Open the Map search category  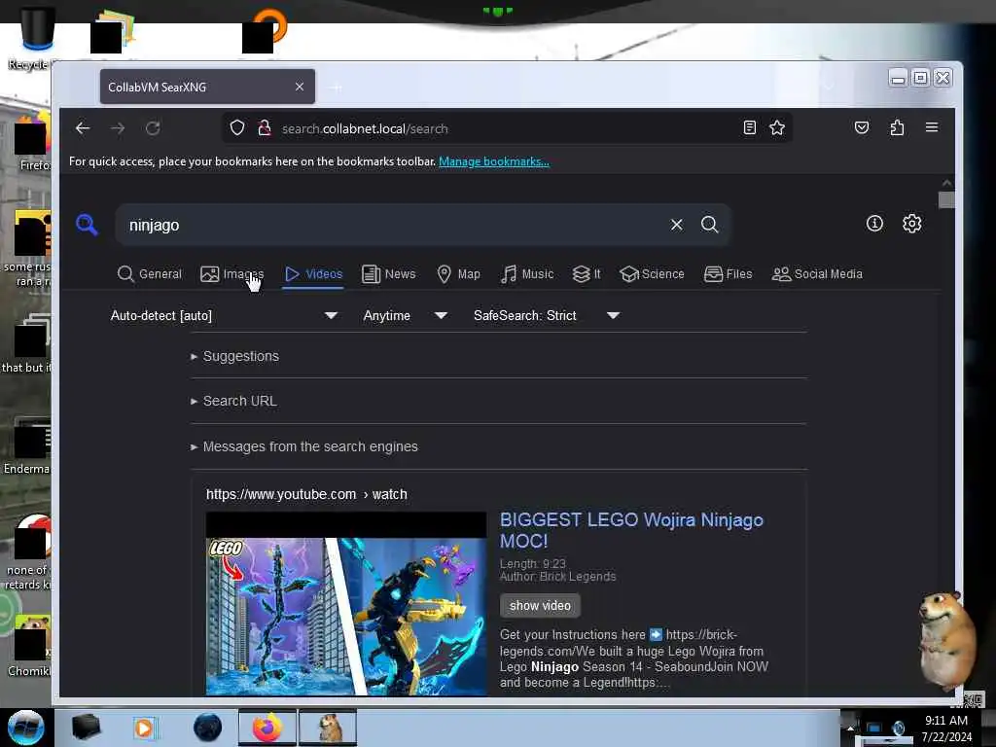[x=459, y=273]
